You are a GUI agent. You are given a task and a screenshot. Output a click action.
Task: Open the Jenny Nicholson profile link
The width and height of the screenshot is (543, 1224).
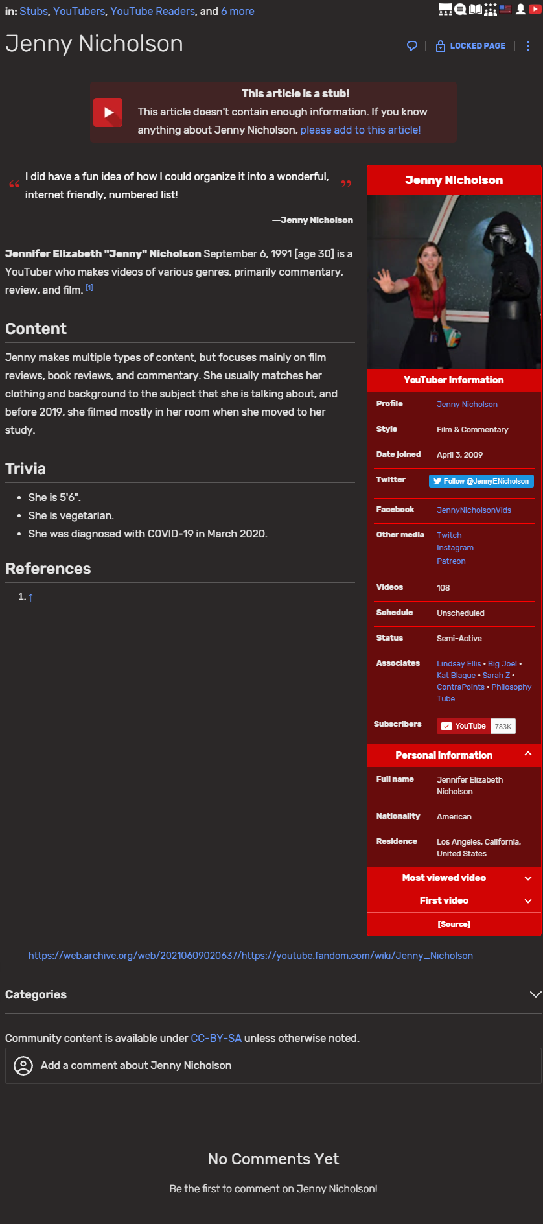467,405
